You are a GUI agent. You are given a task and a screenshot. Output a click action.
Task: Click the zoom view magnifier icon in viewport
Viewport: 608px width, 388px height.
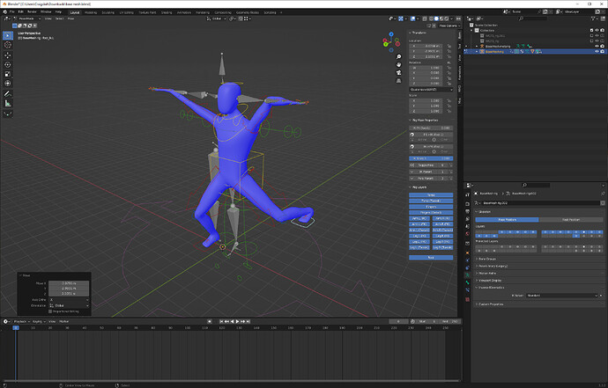(x=398, y=57)
